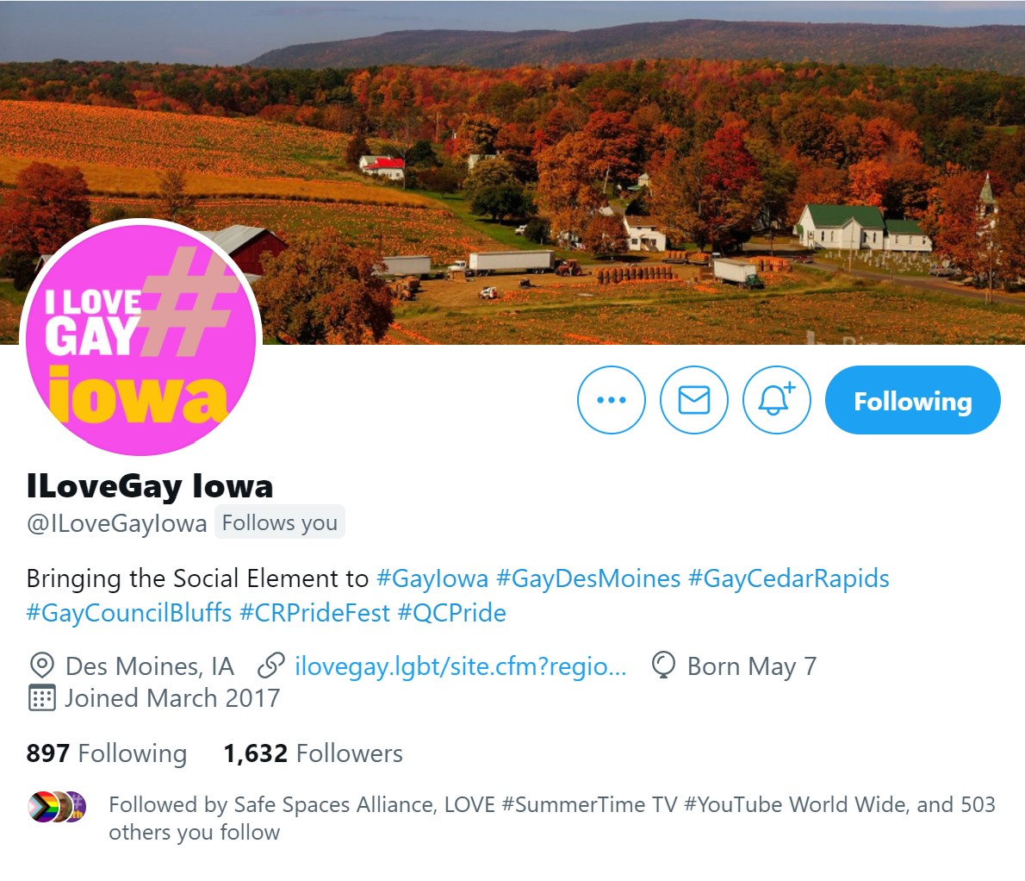Viewport: 1025px width, 881px height.
Task: Open the #CRPrideFest hashtag link
Action: (314, 613)
